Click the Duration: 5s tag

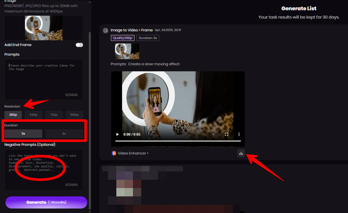[148, 38]
